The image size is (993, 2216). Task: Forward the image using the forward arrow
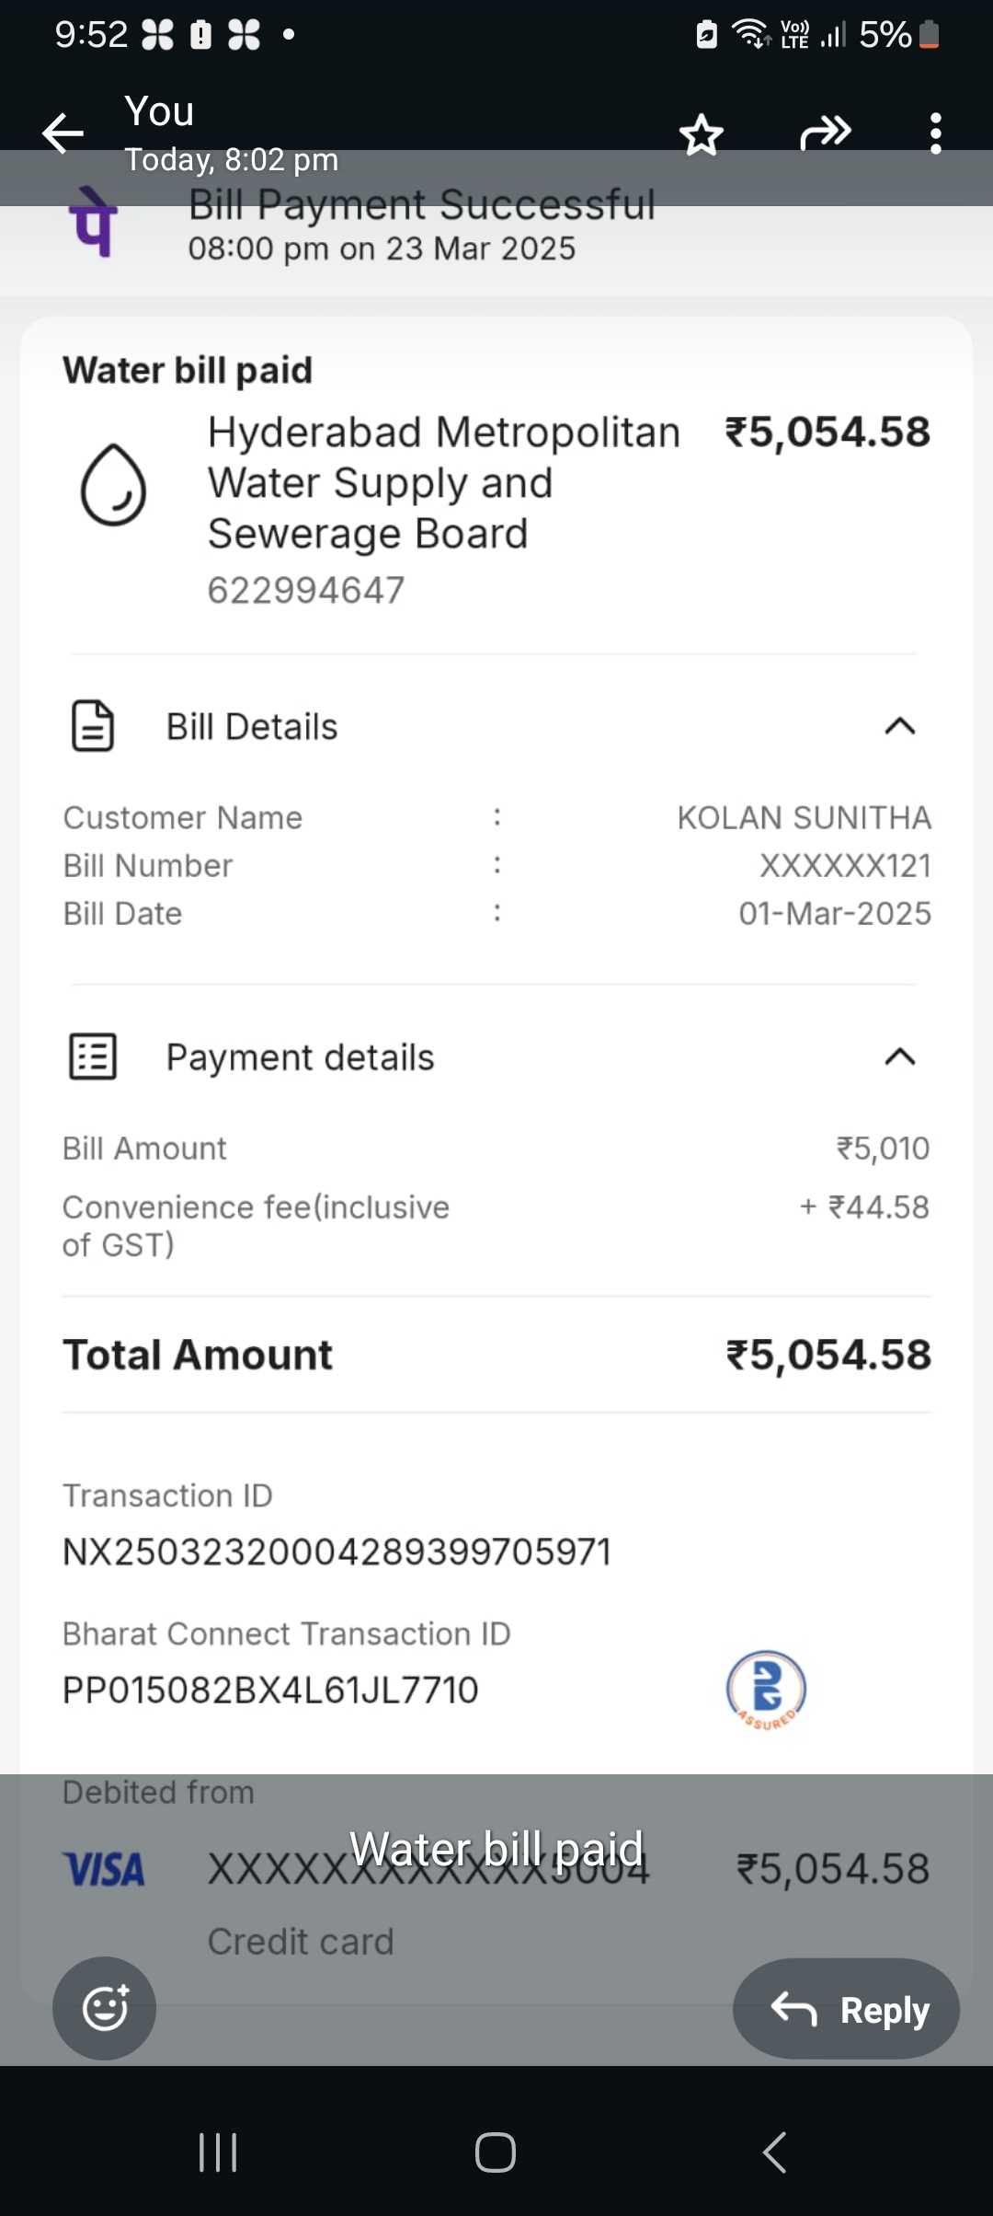tap(826, 133)
